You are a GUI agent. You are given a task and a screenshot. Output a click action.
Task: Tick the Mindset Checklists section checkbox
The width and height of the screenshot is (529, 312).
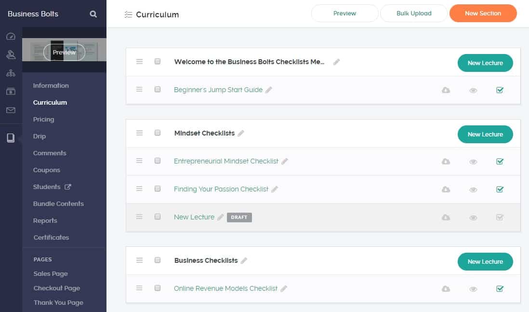tap(158, 133)
